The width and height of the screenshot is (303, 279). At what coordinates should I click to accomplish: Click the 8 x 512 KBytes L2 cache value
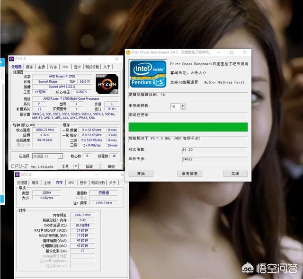92,140
